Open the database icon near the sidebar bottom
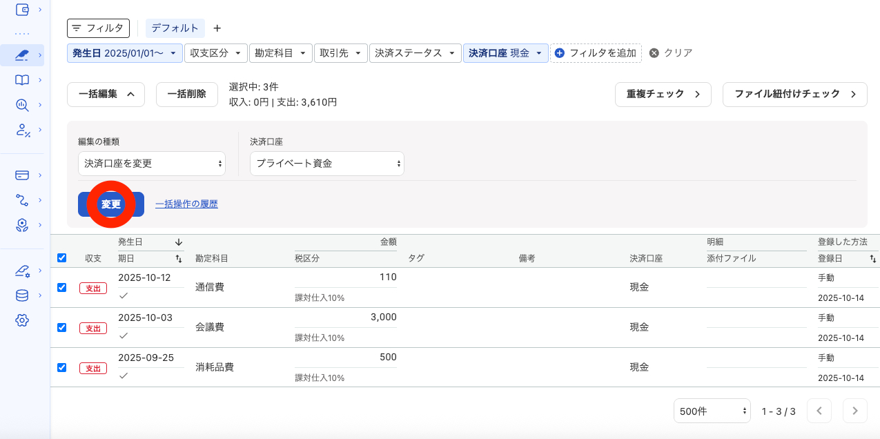Viewport: 880px width, 439px height. (22, 295)
